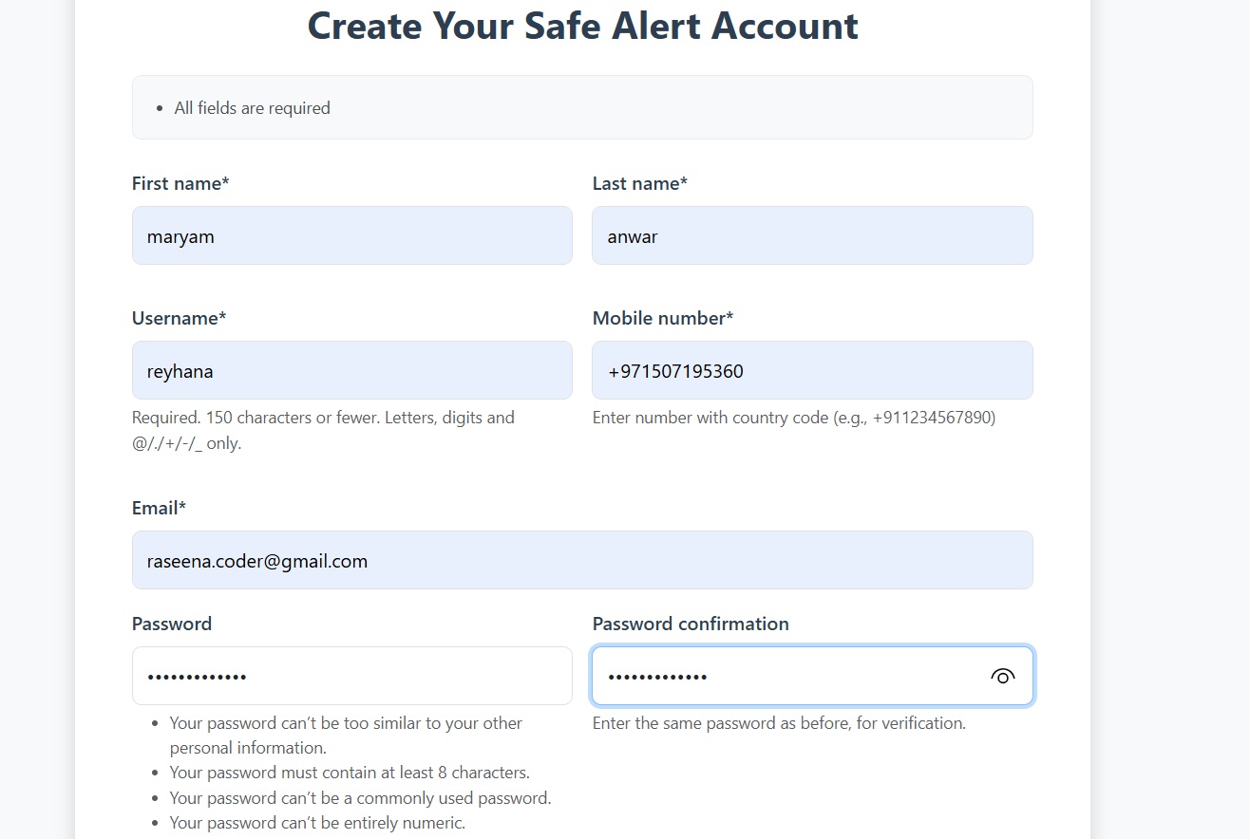Click the Email* label
The width and height of the screenshot is (1250, 839).
point(159,508)
